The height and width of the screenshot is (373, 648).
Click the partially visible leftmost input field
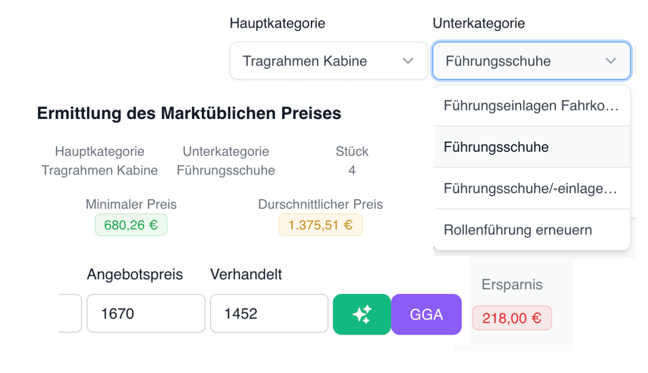(70, 314)
